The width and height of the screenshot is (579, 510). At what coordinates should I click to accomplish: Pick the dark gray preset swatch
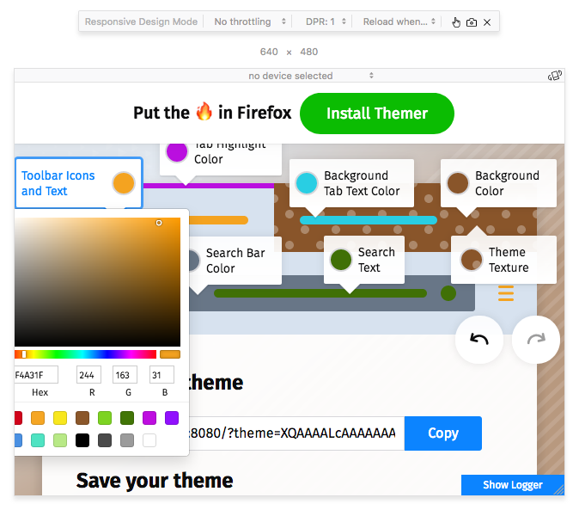(105, 440)
